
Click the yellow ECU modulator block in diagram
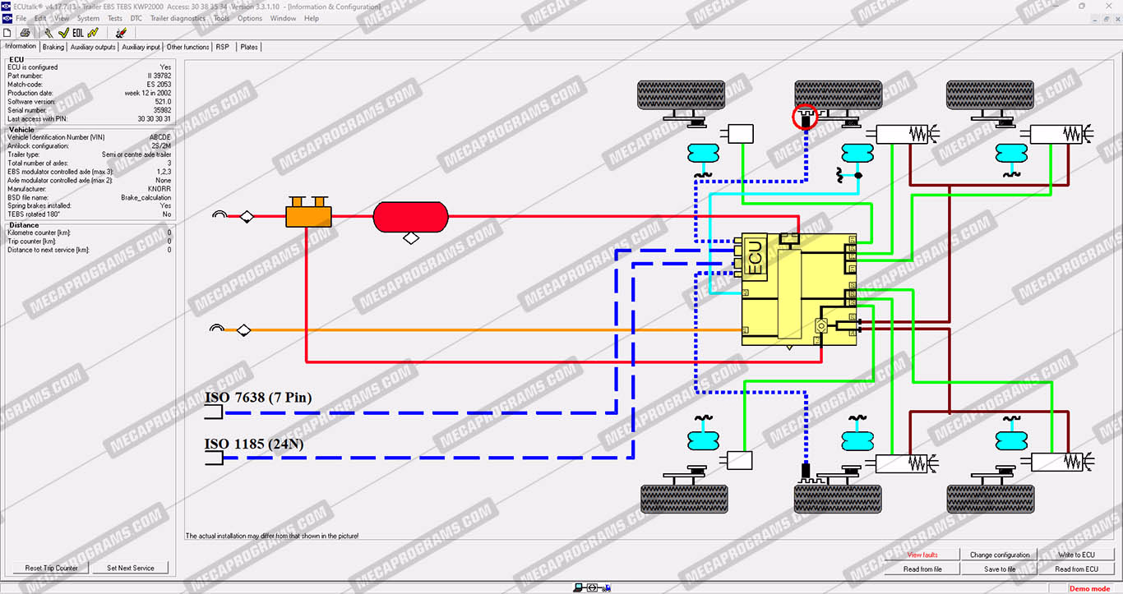pyautogui.click(x=798, y=289)
